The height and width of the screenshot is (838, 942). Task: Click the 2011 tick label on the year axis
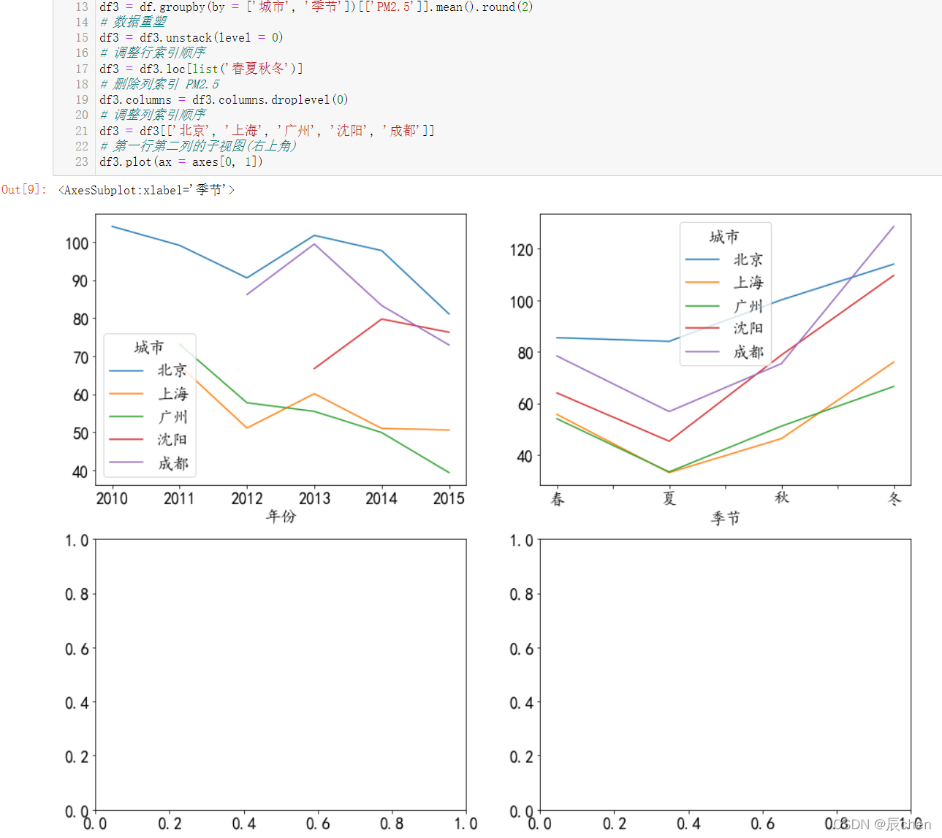click(179, 498)
